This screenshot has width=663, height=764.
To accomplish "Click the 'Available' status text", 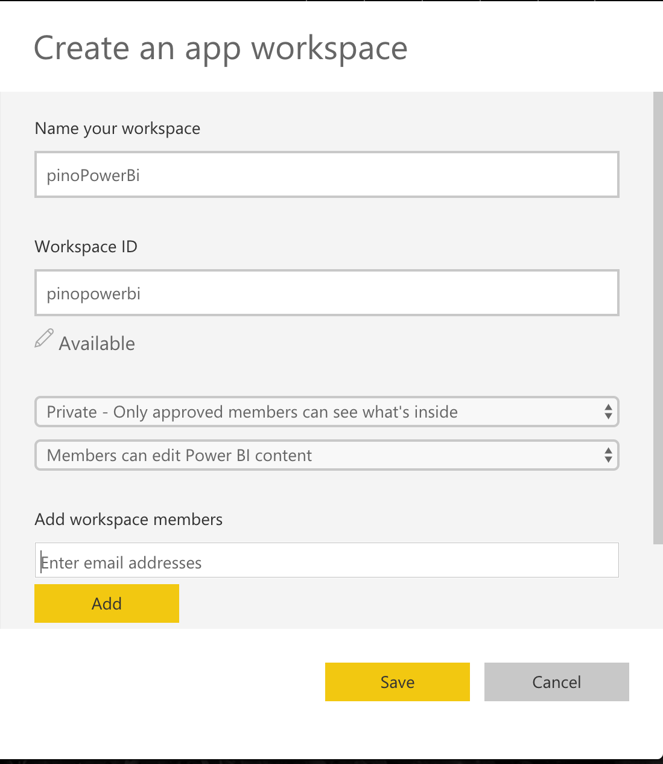I will click(97, 343).
